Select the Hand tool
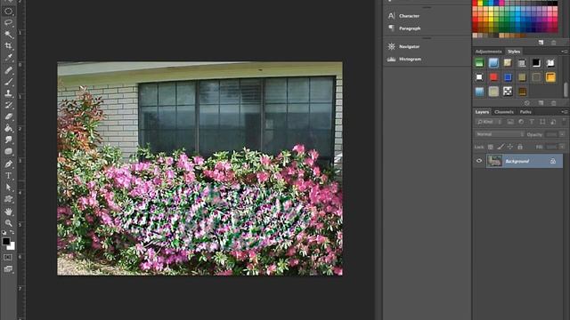This screenshot has width=570, height=320. 8,212
